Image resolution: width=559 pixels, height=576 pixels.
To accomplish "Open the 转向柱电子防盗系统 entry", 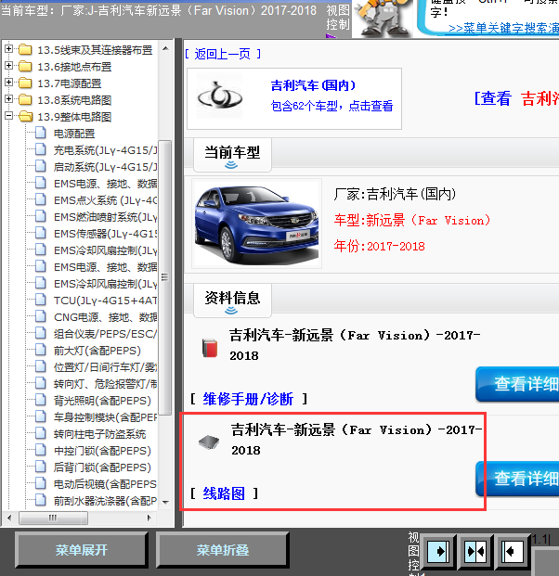I will [99, 434].
